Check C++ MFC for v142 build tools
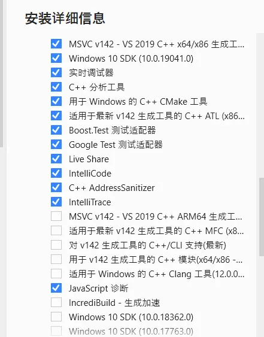Image resolution: width=264 pixels, height=337 pixels. tap(56, 230)
